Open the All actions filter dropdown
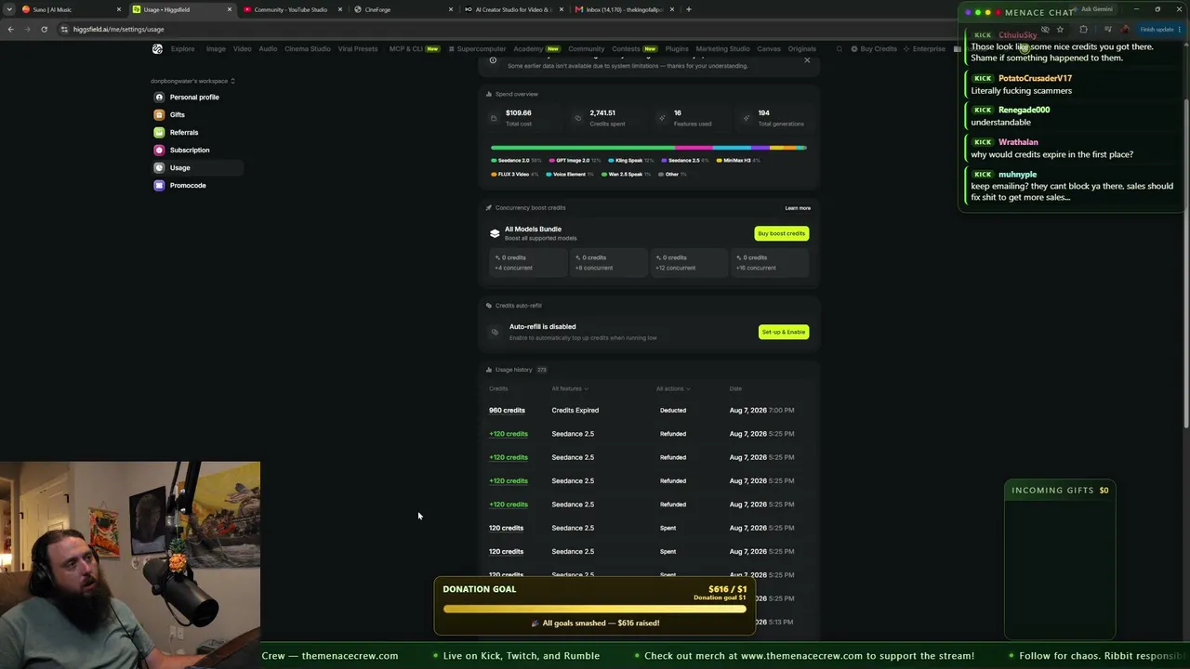Image resolution: width=1190 pixels, height=669 pixels. tap(673, 388)
